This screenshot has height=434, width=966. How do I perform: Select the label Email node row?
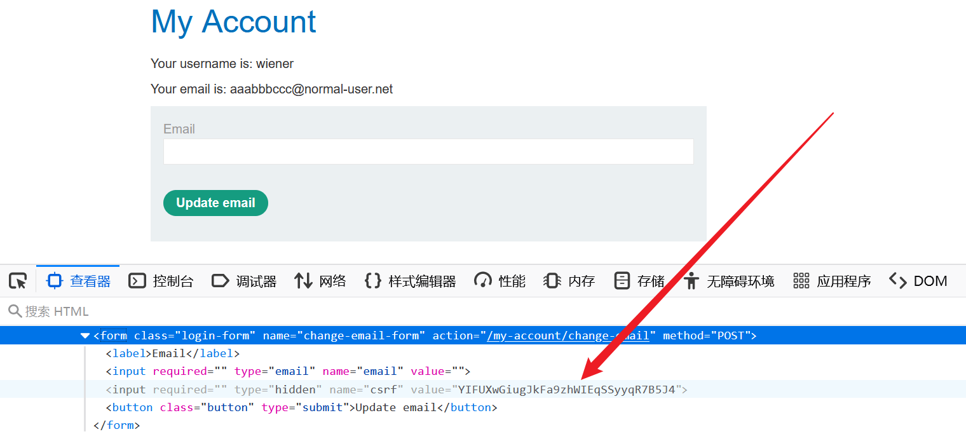(x=483, y=353)
